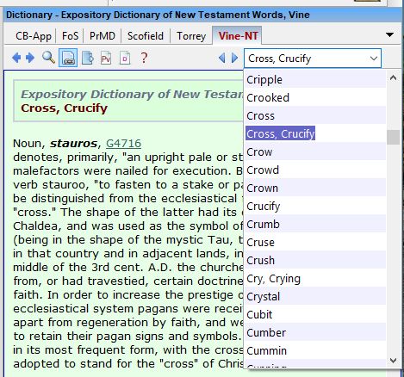Screen dimensions: 404x377
Task: Choose Cubit in the topic list
Action: (x=314, y=315)
